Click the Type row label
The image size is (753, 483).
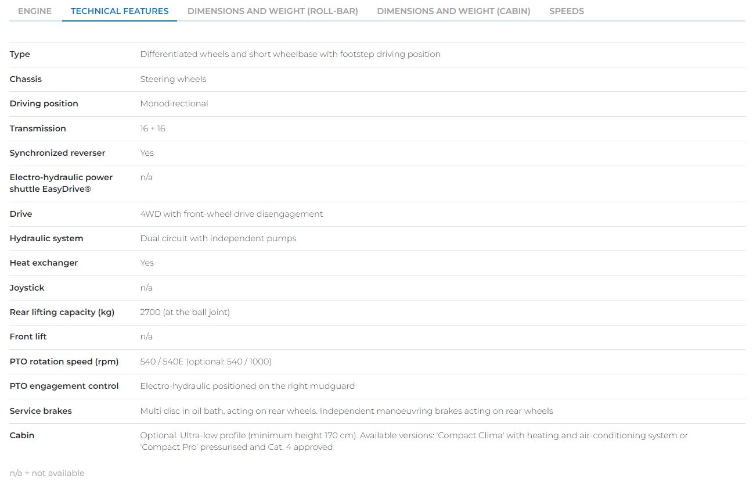(x=20, y=54)
